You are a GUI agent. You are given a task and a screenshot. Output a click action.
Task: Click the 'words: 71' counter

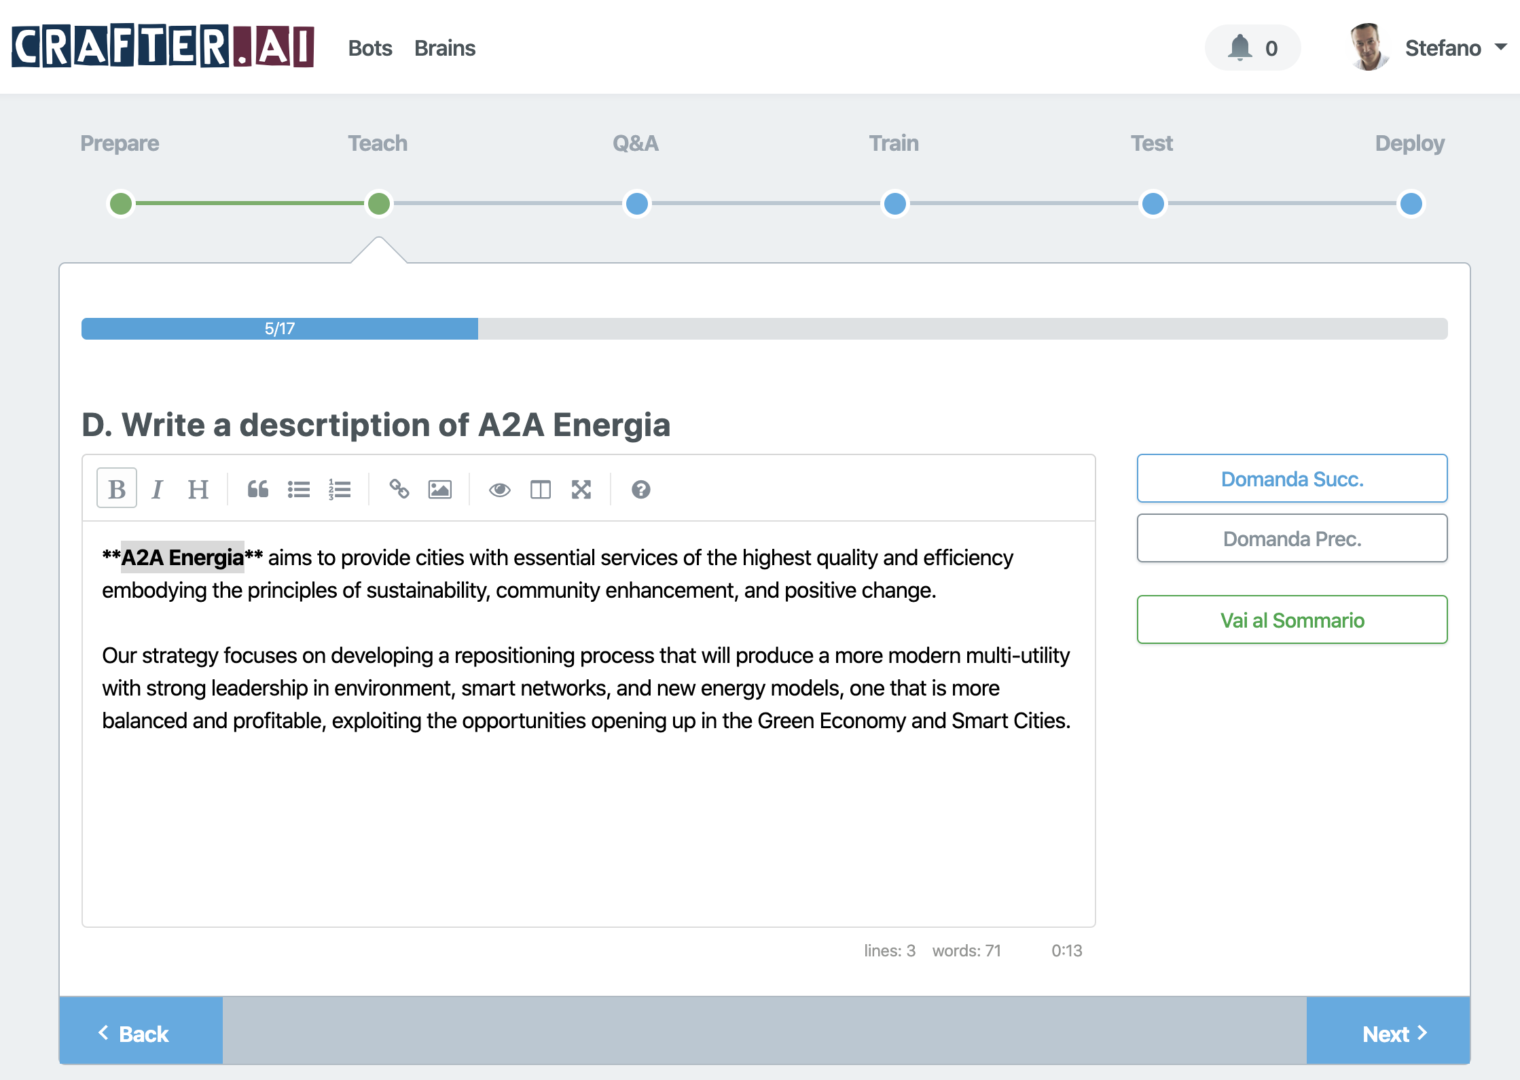click(x=966, y=950)
